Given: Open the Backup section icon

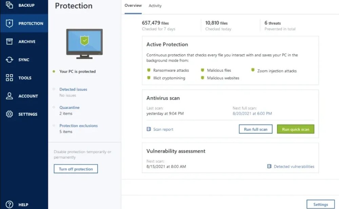Looking at the screenshot, I should point(8,5).
